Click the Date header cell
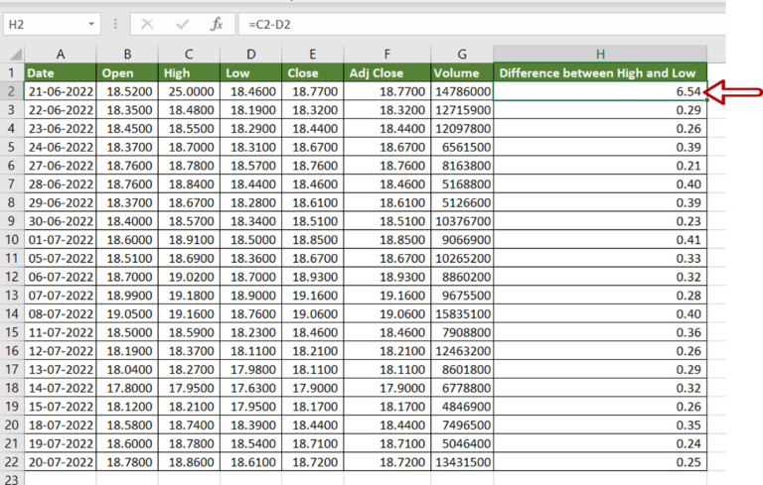The image size is (763, 485). [61, 72]
